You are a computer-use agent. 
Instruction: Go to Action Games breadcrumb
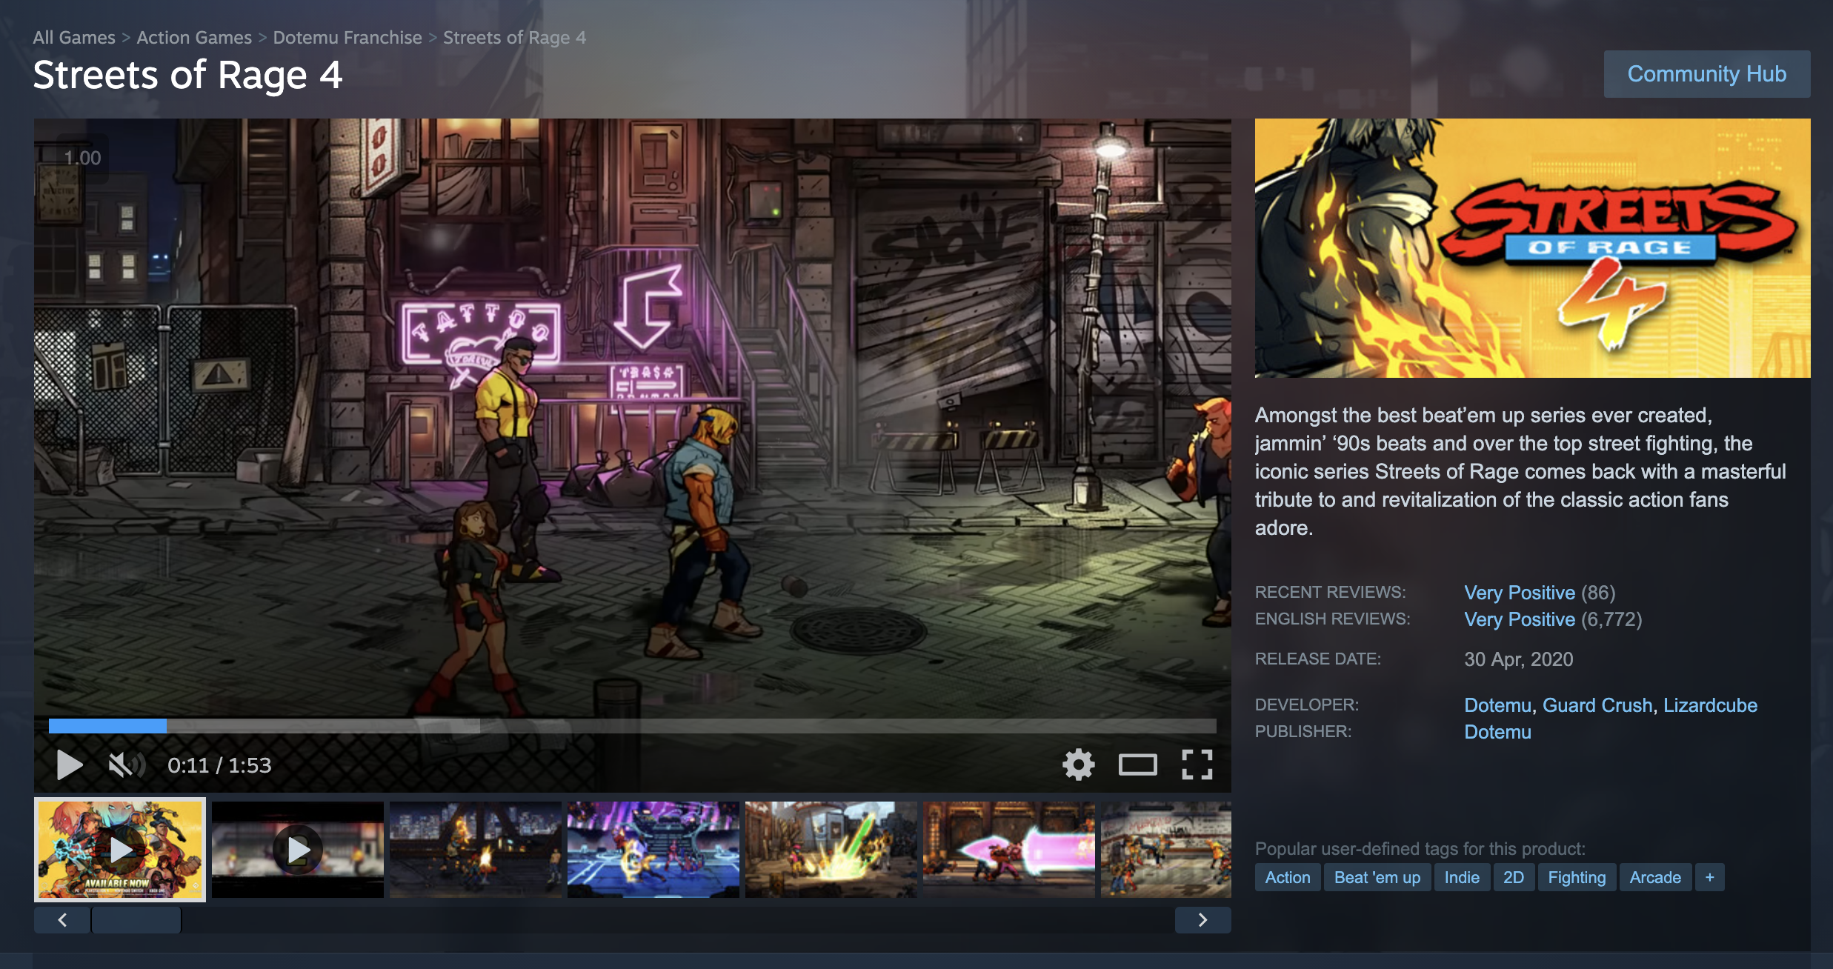(x=194, y=38)
